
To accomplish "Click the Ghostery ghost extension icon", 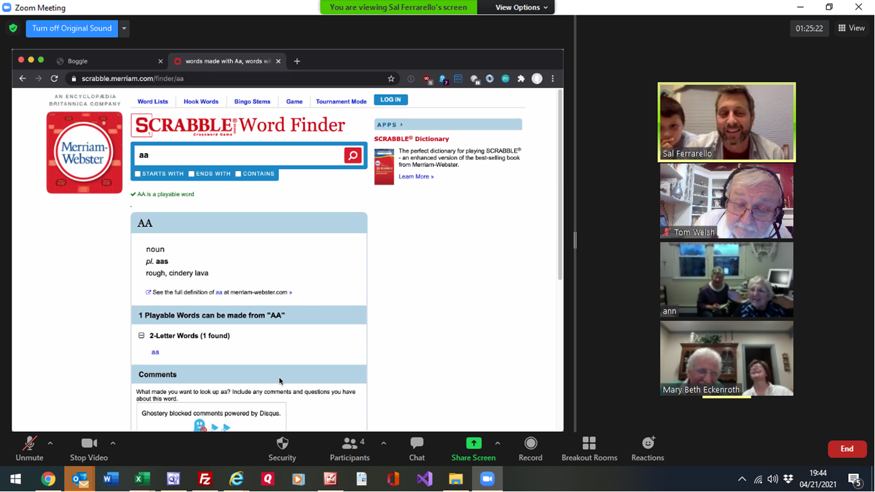I will pyautogui.click(x=443, y=79).
